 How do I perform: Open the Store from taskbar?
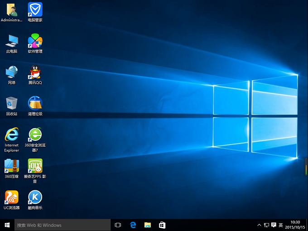(x=162, y=225)
